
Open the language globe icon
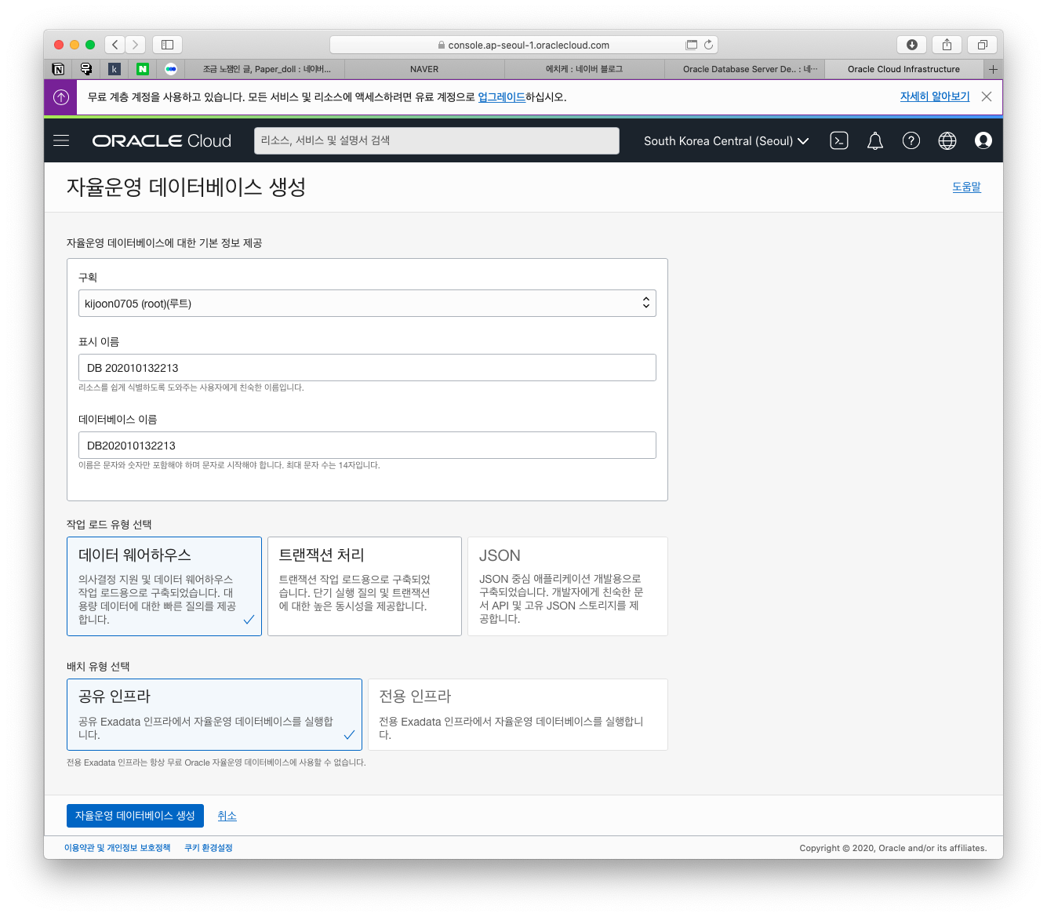click(947, 141)
